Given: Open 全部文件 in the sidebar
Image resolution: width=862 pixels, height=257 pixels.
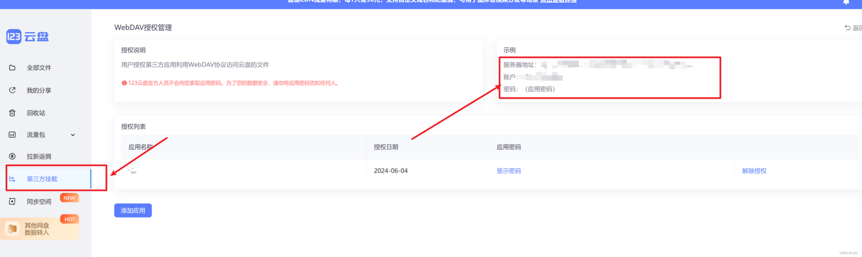Looking at the screenshot, I should point(39,67).
